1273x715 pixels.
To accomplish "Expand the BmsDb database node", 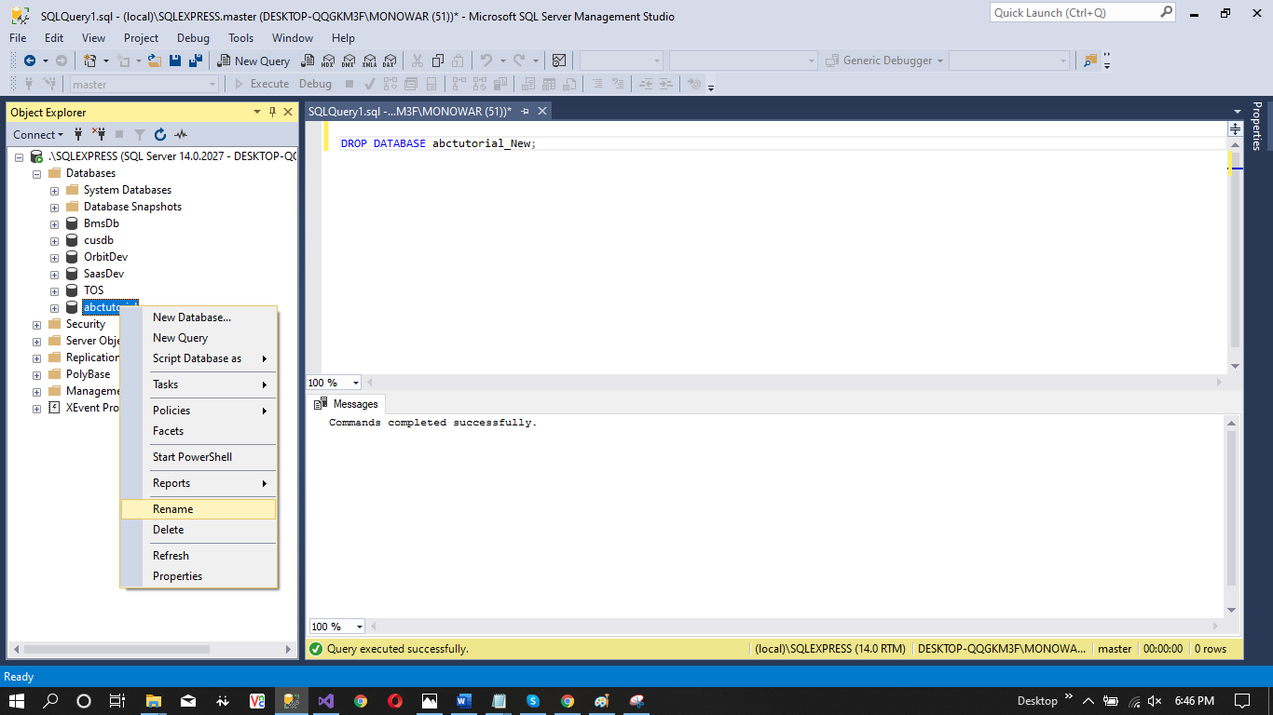I will point(55,223).
